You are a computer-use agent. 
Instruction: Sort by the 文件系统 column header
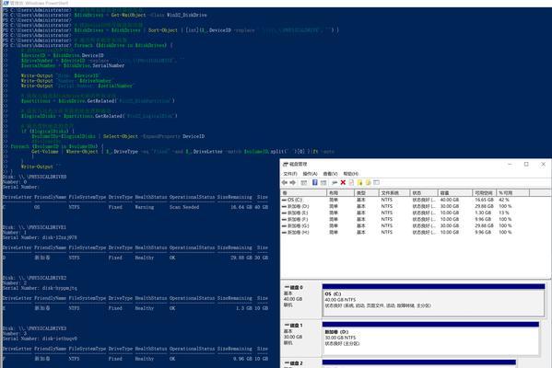(x=394, y=193)
